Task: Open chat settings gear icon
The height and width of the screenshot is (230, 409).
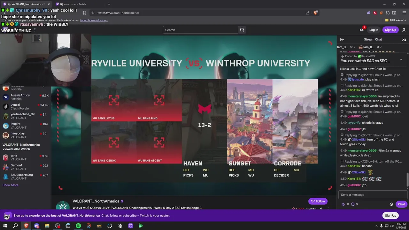Action: click(391, 204)
